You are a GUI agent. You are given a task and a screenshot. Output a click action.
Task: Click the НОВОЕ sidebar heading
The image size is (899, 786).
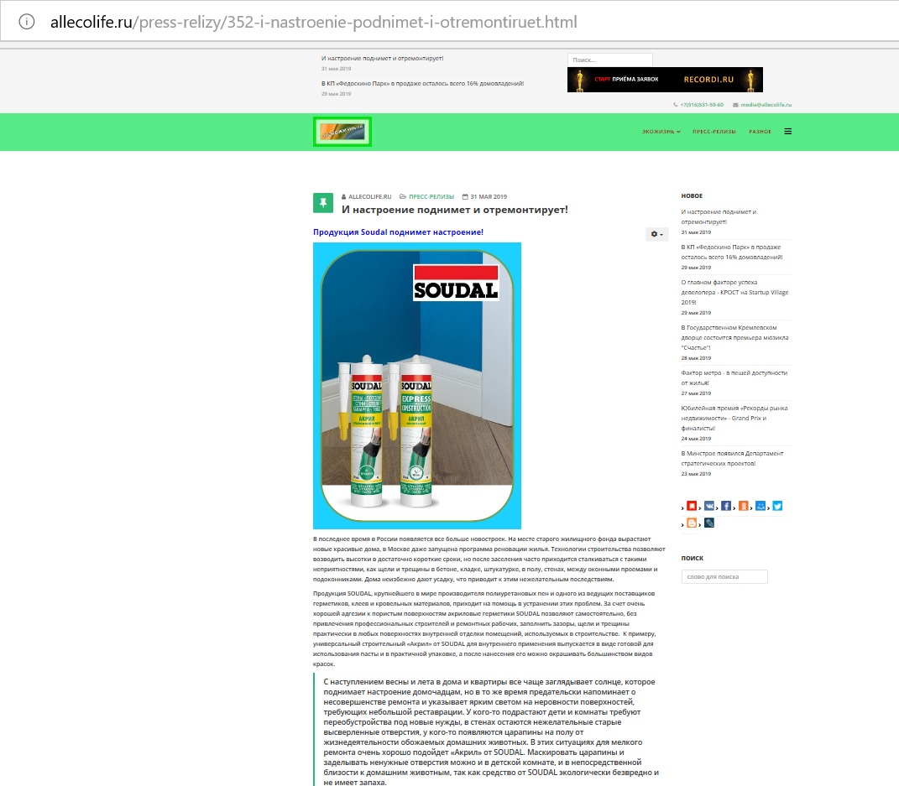692,196
